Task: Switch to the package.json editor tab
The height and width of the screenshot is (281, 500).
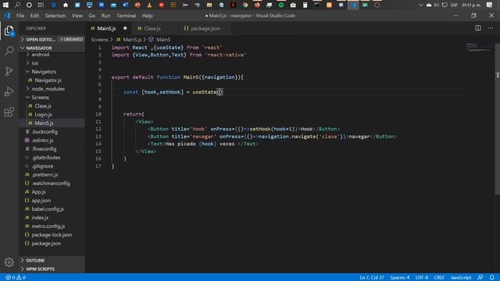Action: [205, 28]
